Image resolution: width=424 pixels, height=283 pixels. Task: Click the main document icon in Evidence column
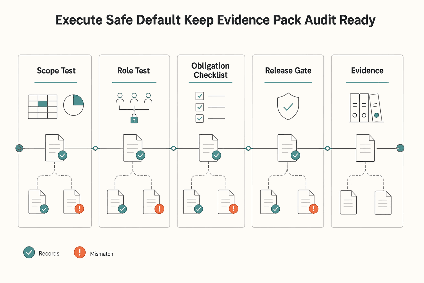(365, 148)
